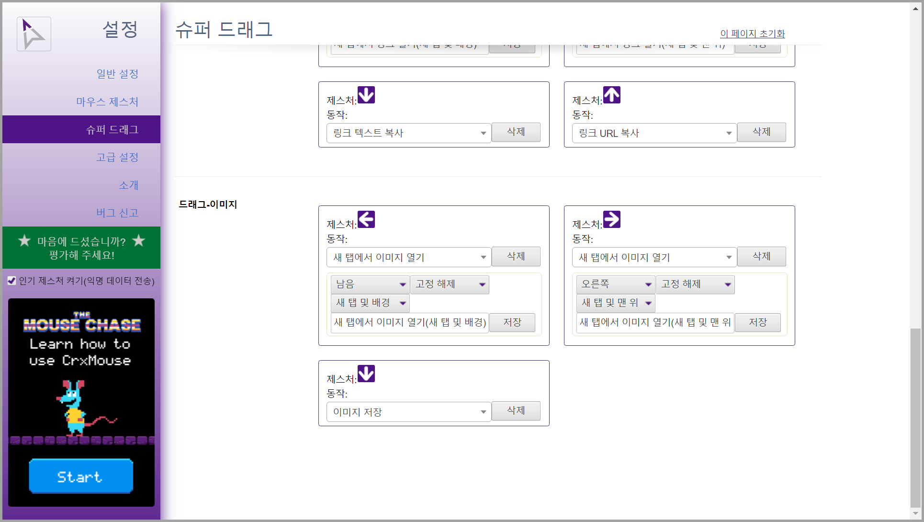Click the left-arrow gesture icon in 드래그-이미지
Screen dimensions: 924x522
(366, 219)
